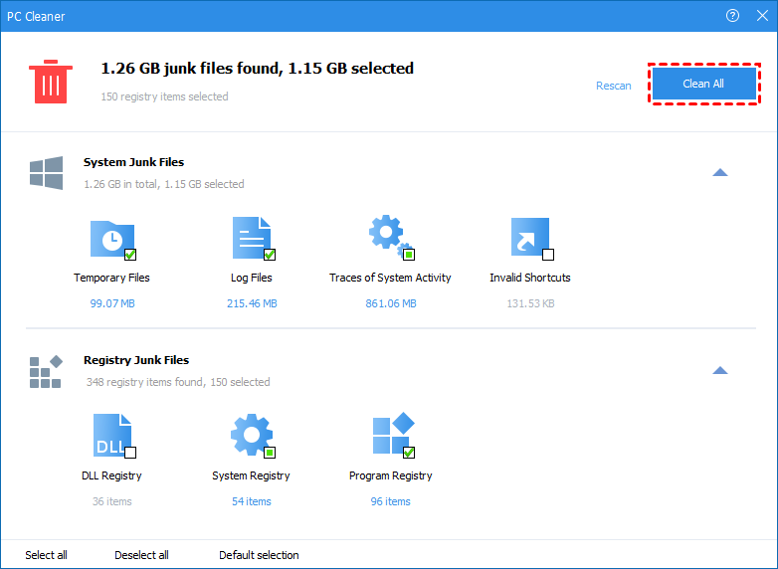Click the Log Files document icon

point(252,238)
